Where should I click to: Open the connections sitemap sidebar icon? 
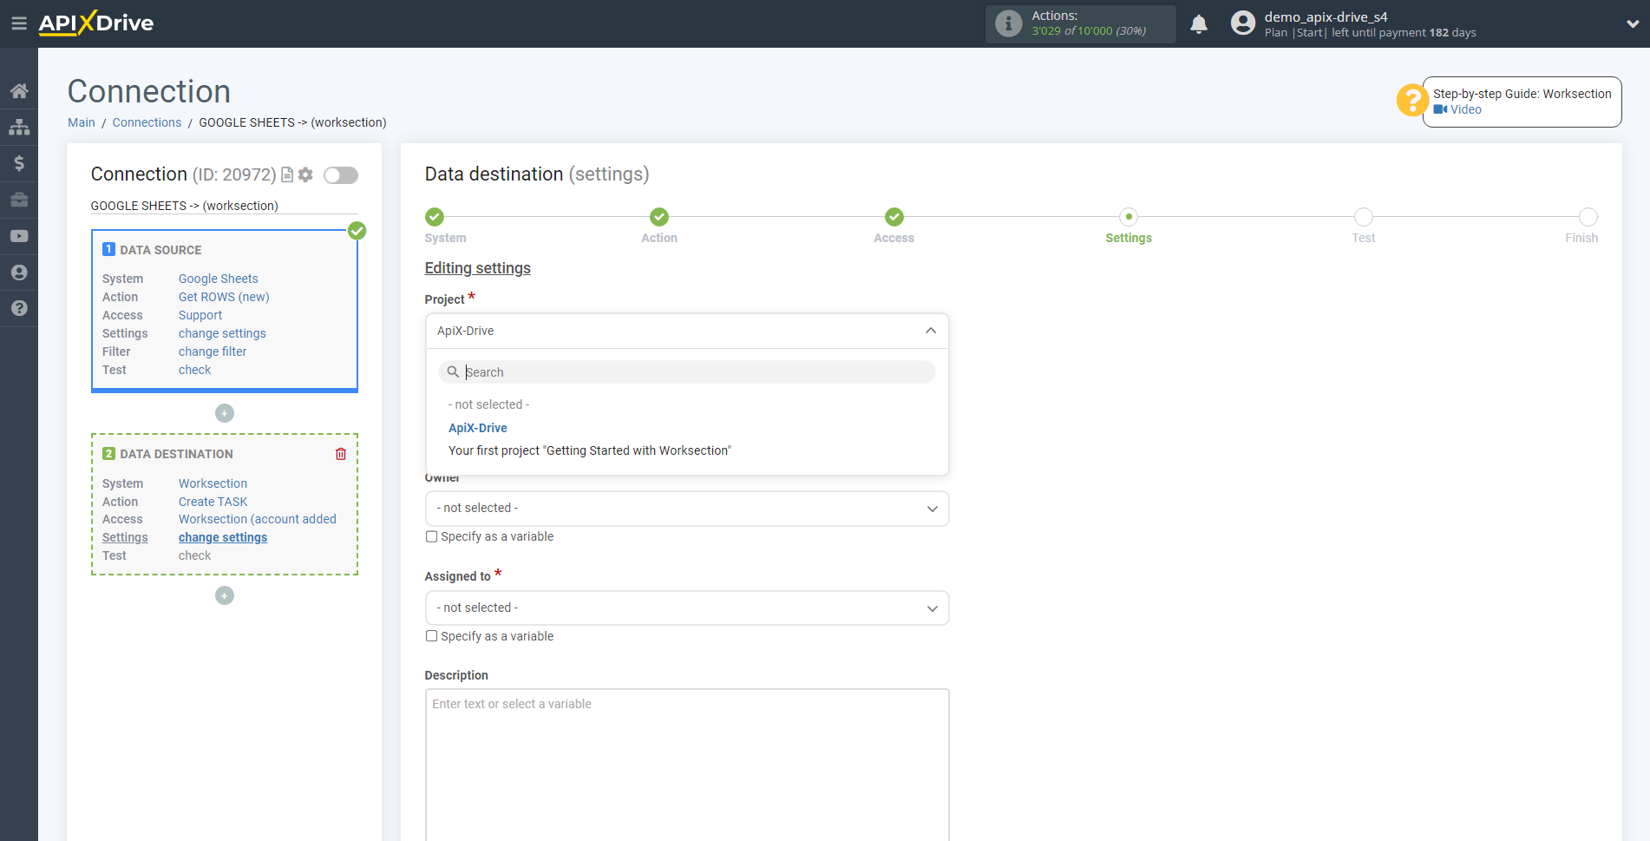[19, 127]
